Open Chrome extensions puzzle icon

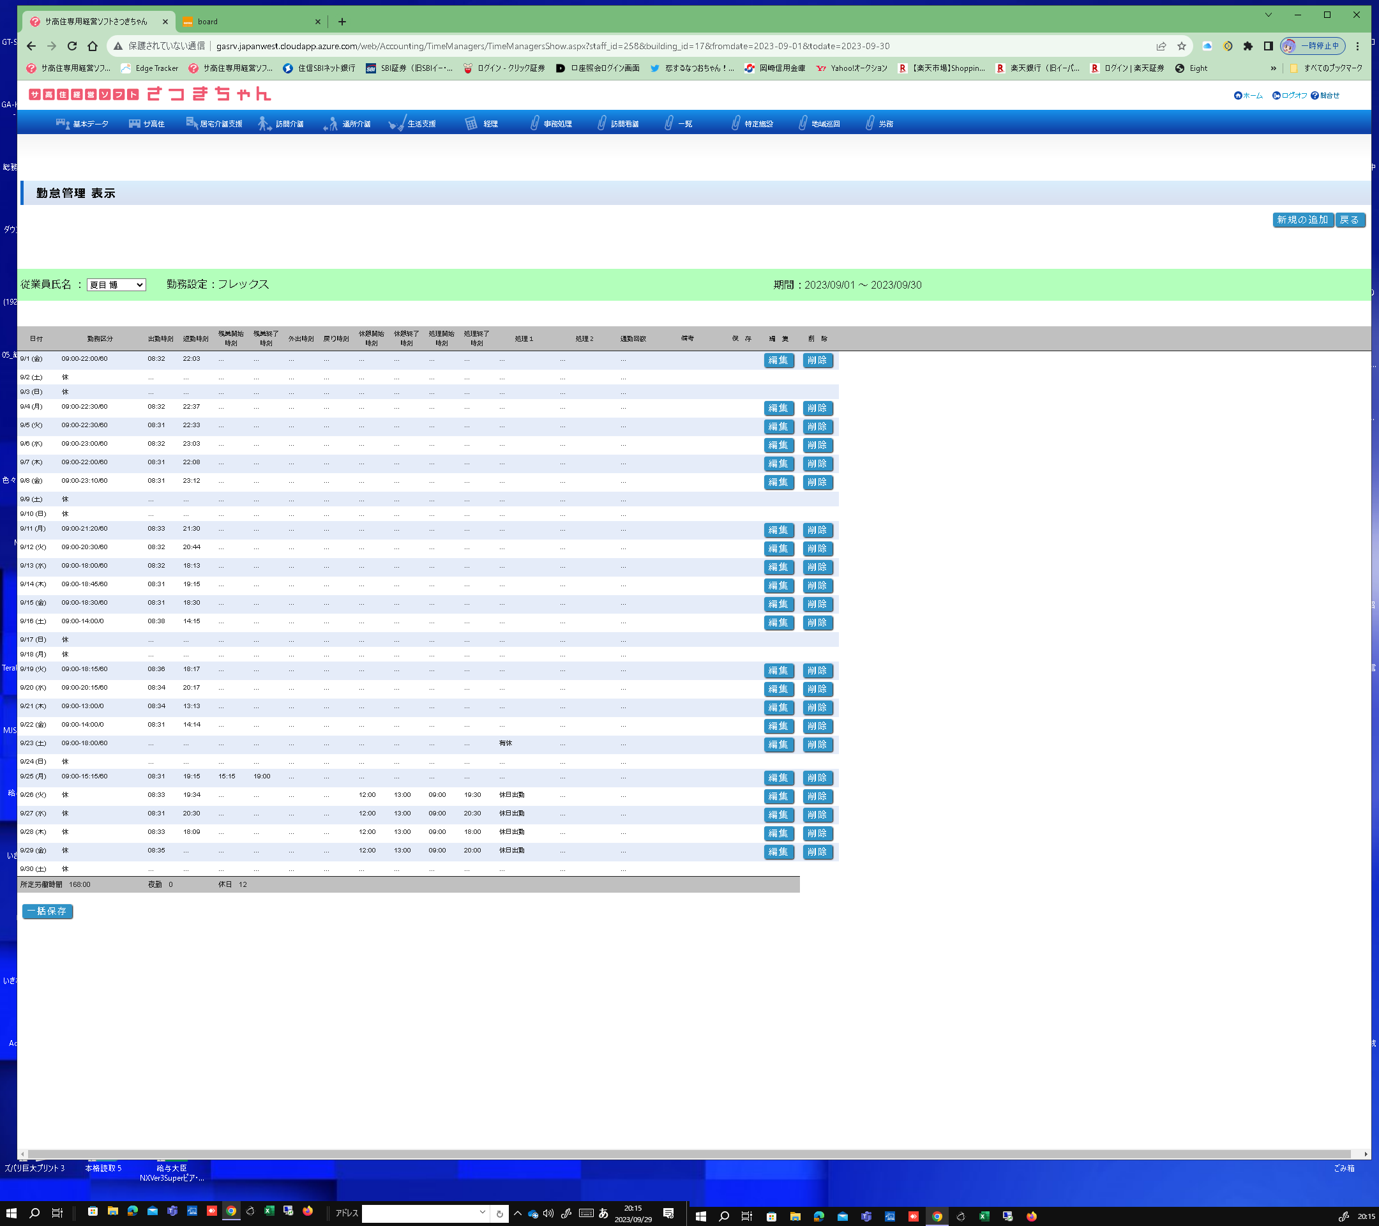click(x=1247, y=46)
